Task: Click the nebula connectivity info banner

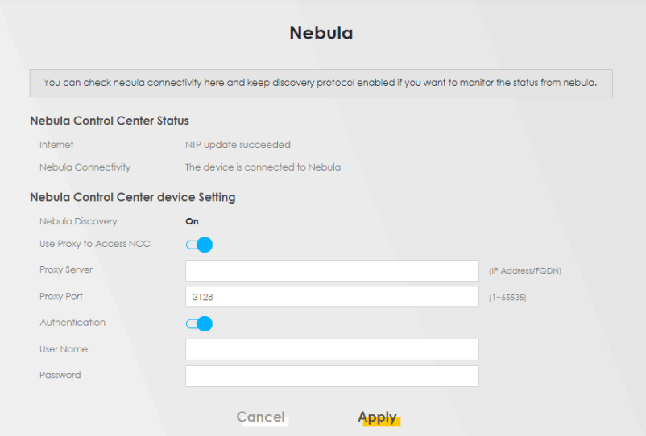Action: click(321, 83)
